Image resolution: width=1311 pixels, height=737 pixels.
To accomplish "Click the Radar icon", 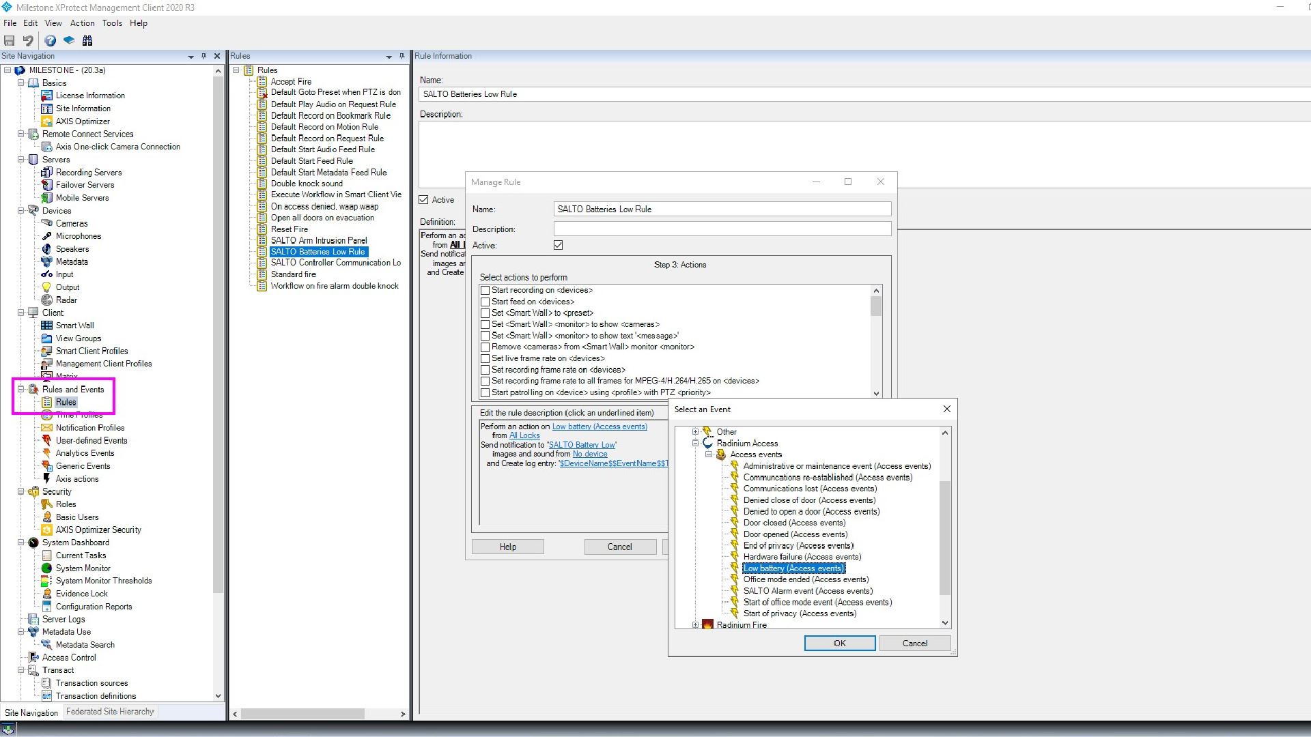I will (x=47, y=300).
